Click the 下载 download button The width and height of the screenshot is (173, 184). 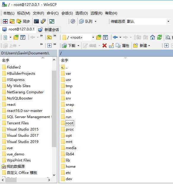click(x=69, y=45)
